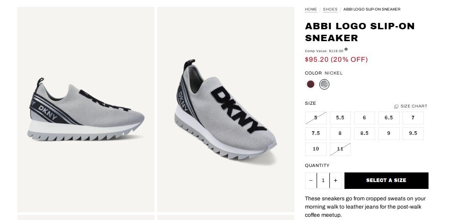Image resolution: width=450 pixels, height=220 pixels.
Task: Select the burgundy color swatch
Action: [x=311, y=84]
